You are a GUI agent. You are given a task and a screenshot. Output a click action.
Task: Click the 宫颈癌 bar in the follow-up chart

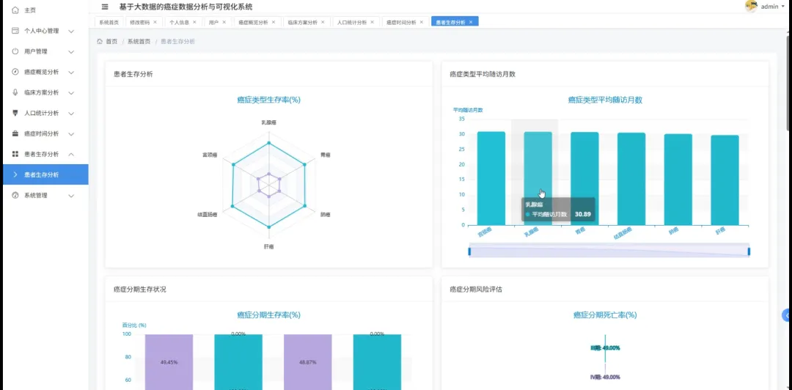point(491,178)
